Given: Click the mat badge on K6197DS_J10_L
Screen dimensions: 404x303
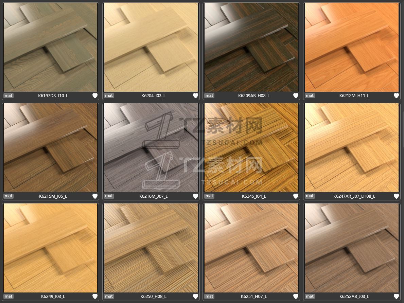Looking at the screenshot, I should tap(8, 95).
